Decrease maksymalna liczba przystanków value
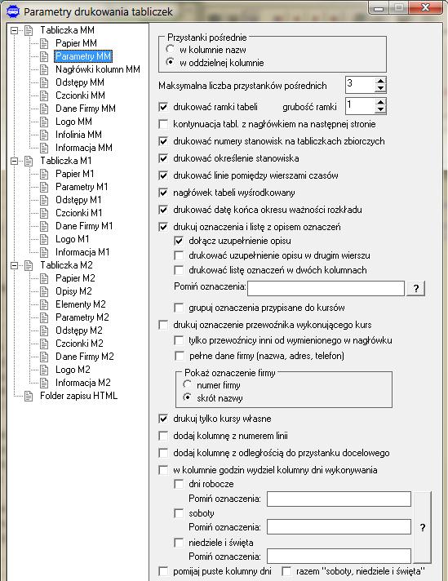Screen dimensions: 448x581 (380, 89)
